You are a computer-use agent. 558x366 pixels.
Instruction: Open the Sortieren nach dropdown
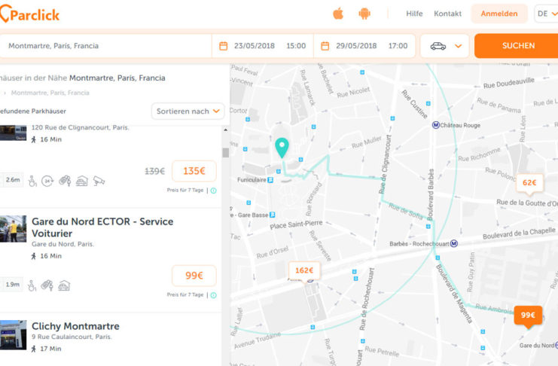tap(188, 111)
